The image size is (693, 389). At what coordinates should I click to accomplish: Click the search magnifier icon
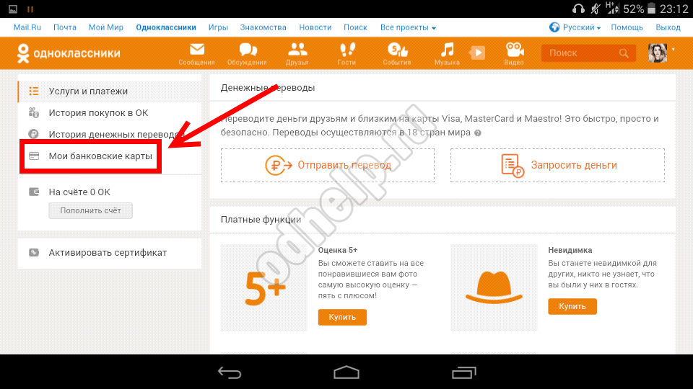pyautogui.click(x=624, y=53)
